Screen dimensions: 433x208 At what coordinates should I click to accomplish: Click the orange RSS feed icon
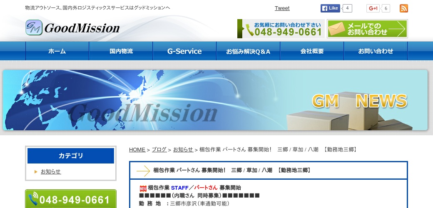click(403, 8)
